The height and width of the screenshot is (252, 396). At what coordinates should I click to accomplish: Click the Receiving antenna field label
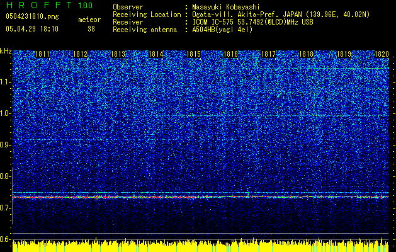point(145,30)
